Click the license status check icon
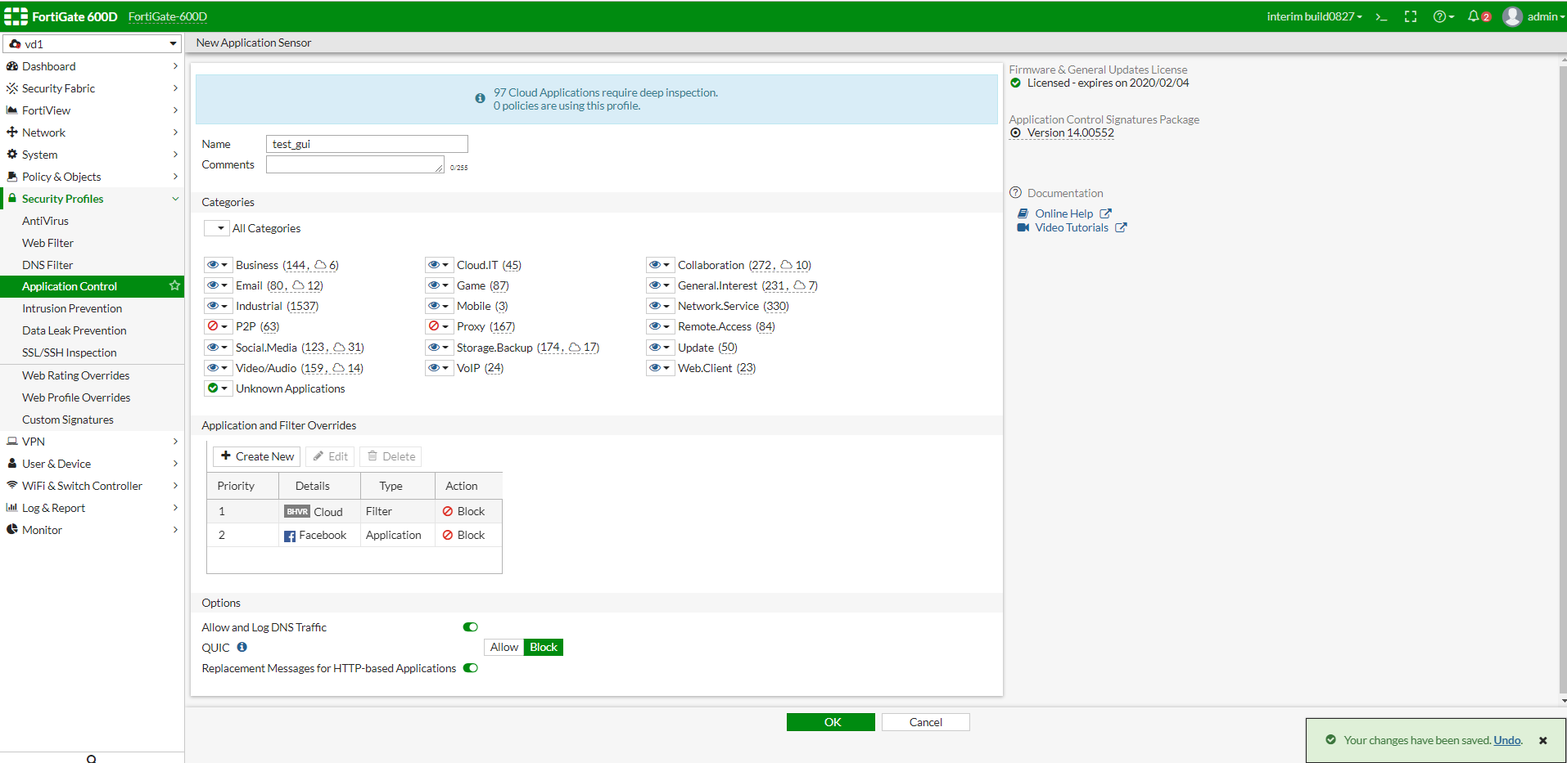1567x763 pixels. point(1016,83)
